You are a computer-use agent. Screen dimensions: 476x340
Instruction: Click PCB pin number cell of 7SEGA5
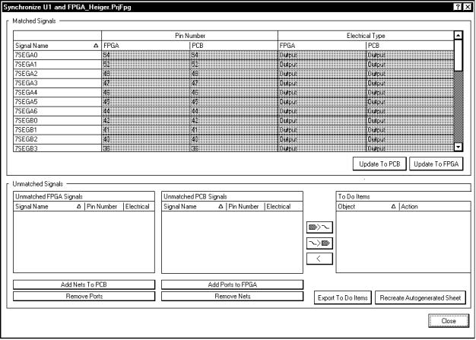[233, 102]
